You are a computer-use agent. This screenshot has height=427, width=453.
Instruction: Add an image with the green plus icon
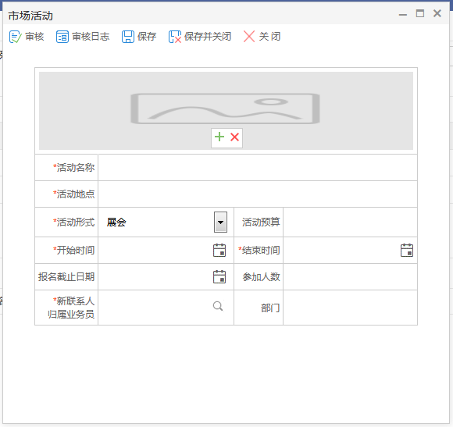219,137
